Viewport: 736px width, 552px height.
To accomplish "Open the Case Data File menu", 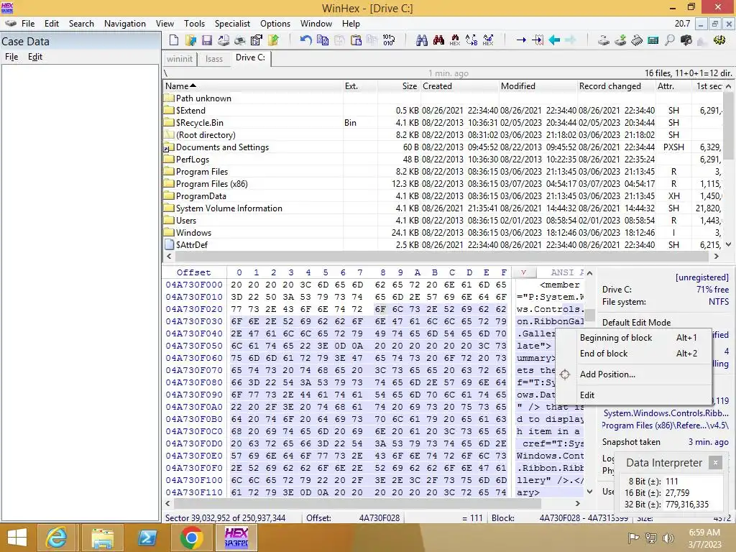I will point(11,57).
